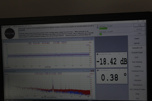Select the Speed test menu item
152x101 pixels.
click(137, 43)
